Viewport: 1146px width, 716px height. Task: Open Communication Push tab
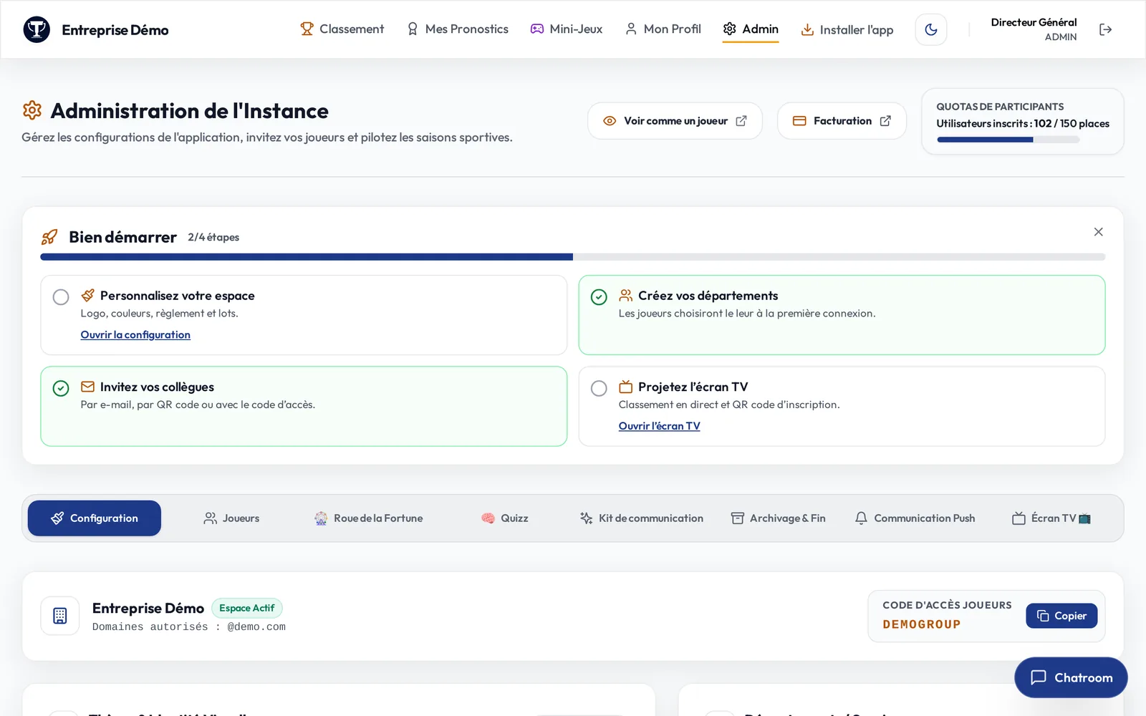coord(915,518)
